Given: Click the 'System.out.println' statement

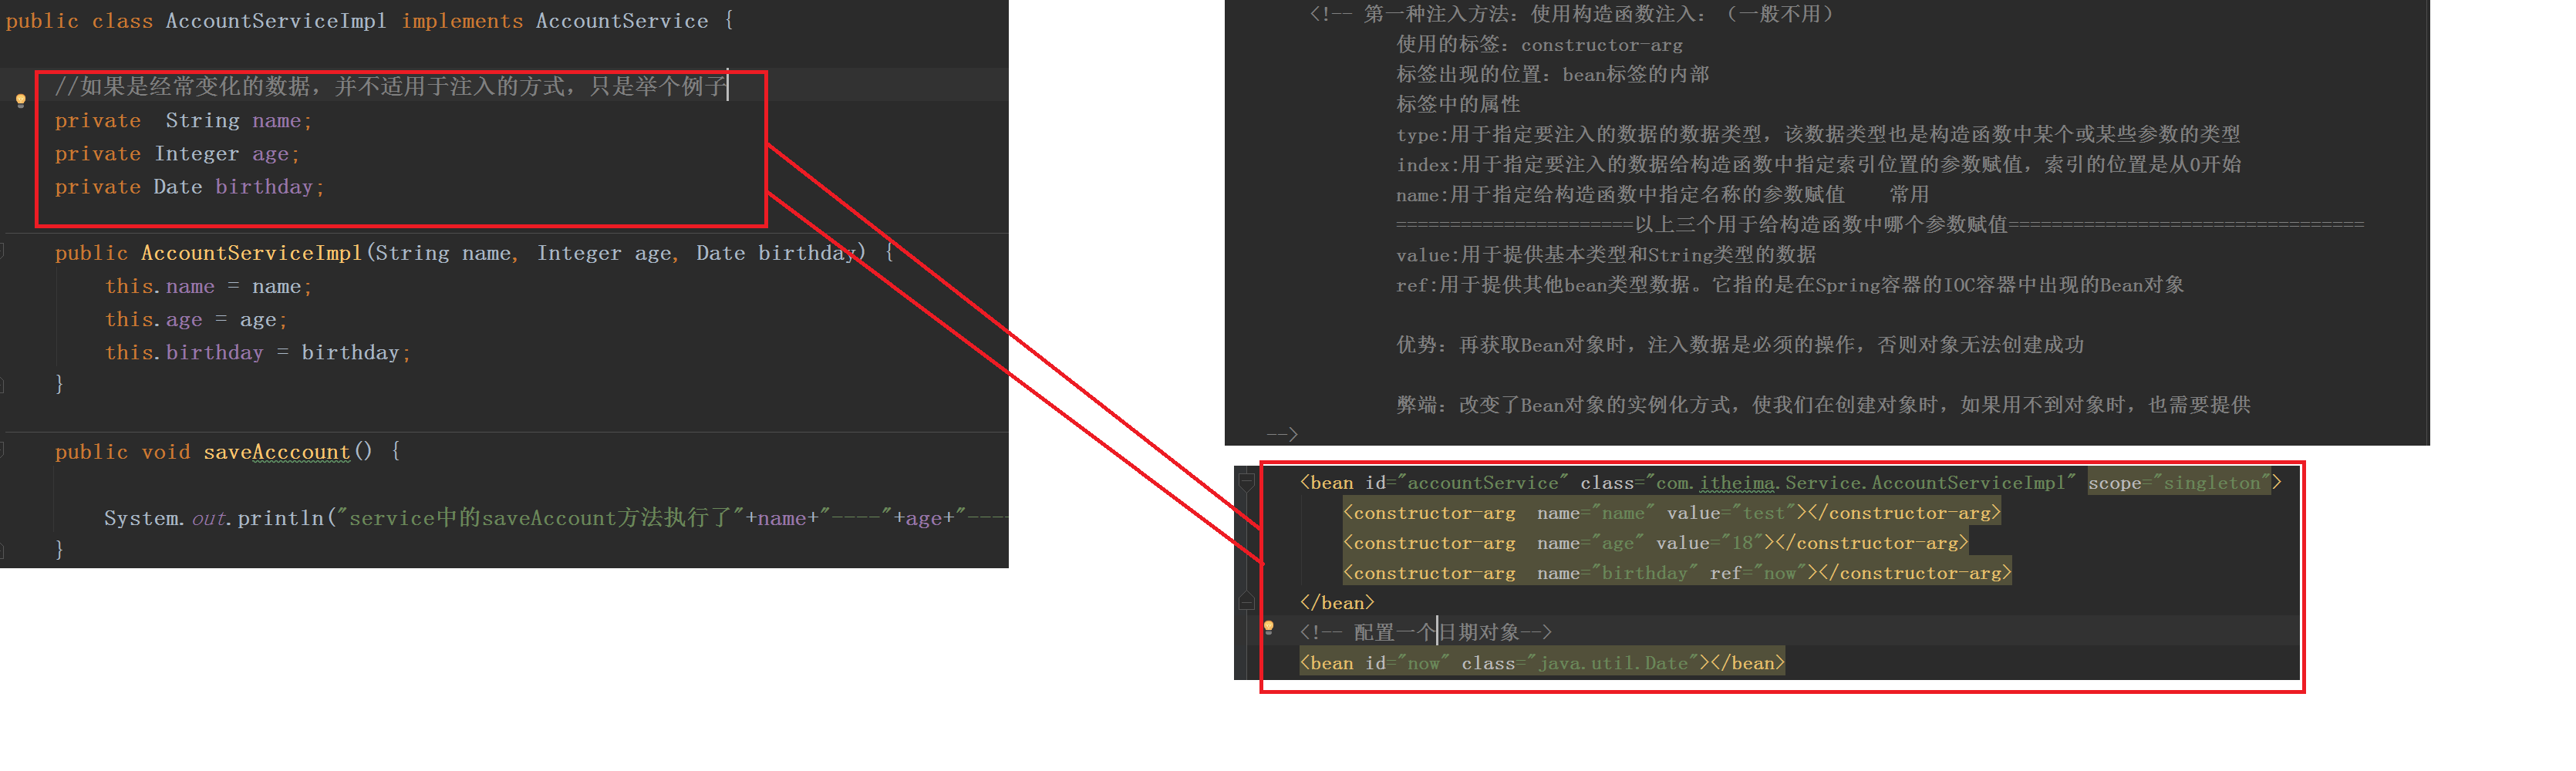Looking at the screenshot, I should 555,518.
